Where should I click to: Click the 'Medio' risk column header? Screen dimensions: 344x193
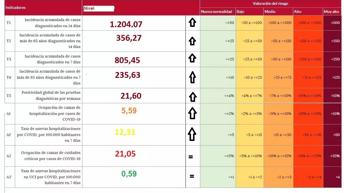[270, 12]
